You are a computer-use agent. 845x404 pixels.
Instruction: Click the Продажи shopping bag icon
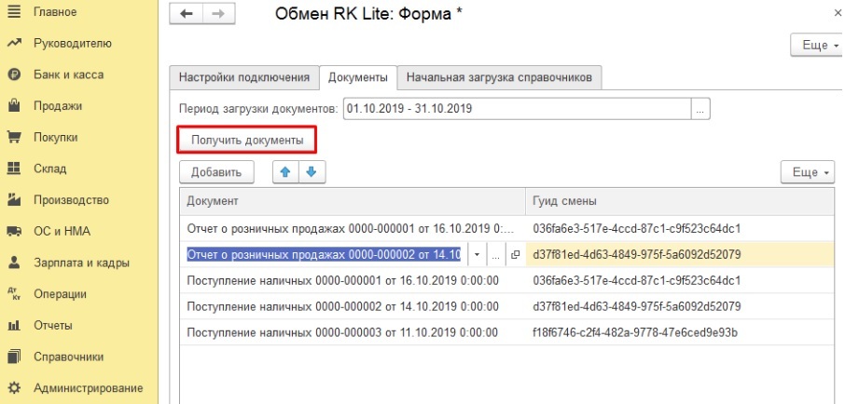tap(14, 106)
